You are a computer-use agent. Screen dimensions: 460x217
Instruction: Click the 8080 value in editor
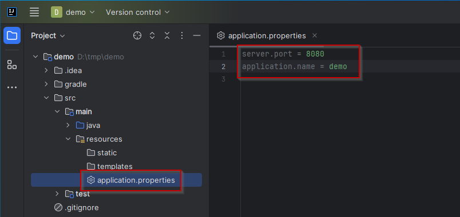[x=315, y=54]
